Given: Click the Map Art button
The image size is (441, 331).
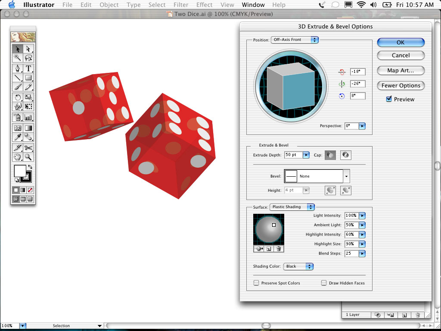Looking at the screenshot, I should click(401, 70).
